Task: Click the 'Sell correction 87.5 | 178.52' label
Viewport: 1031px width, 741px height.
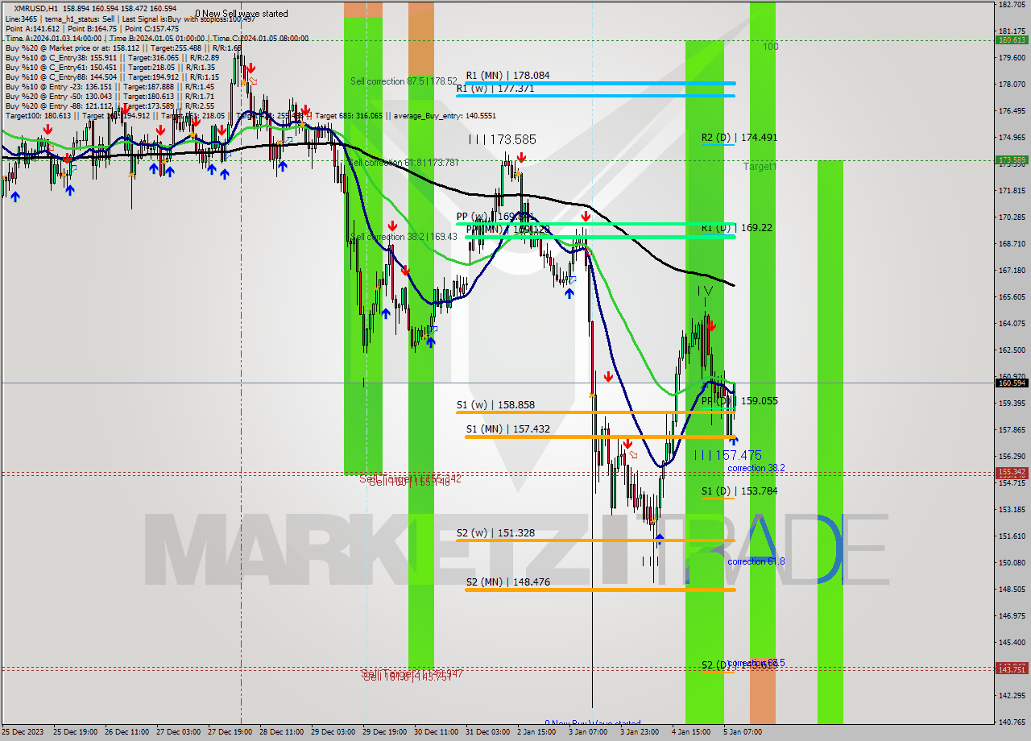Action: (404, 81)
